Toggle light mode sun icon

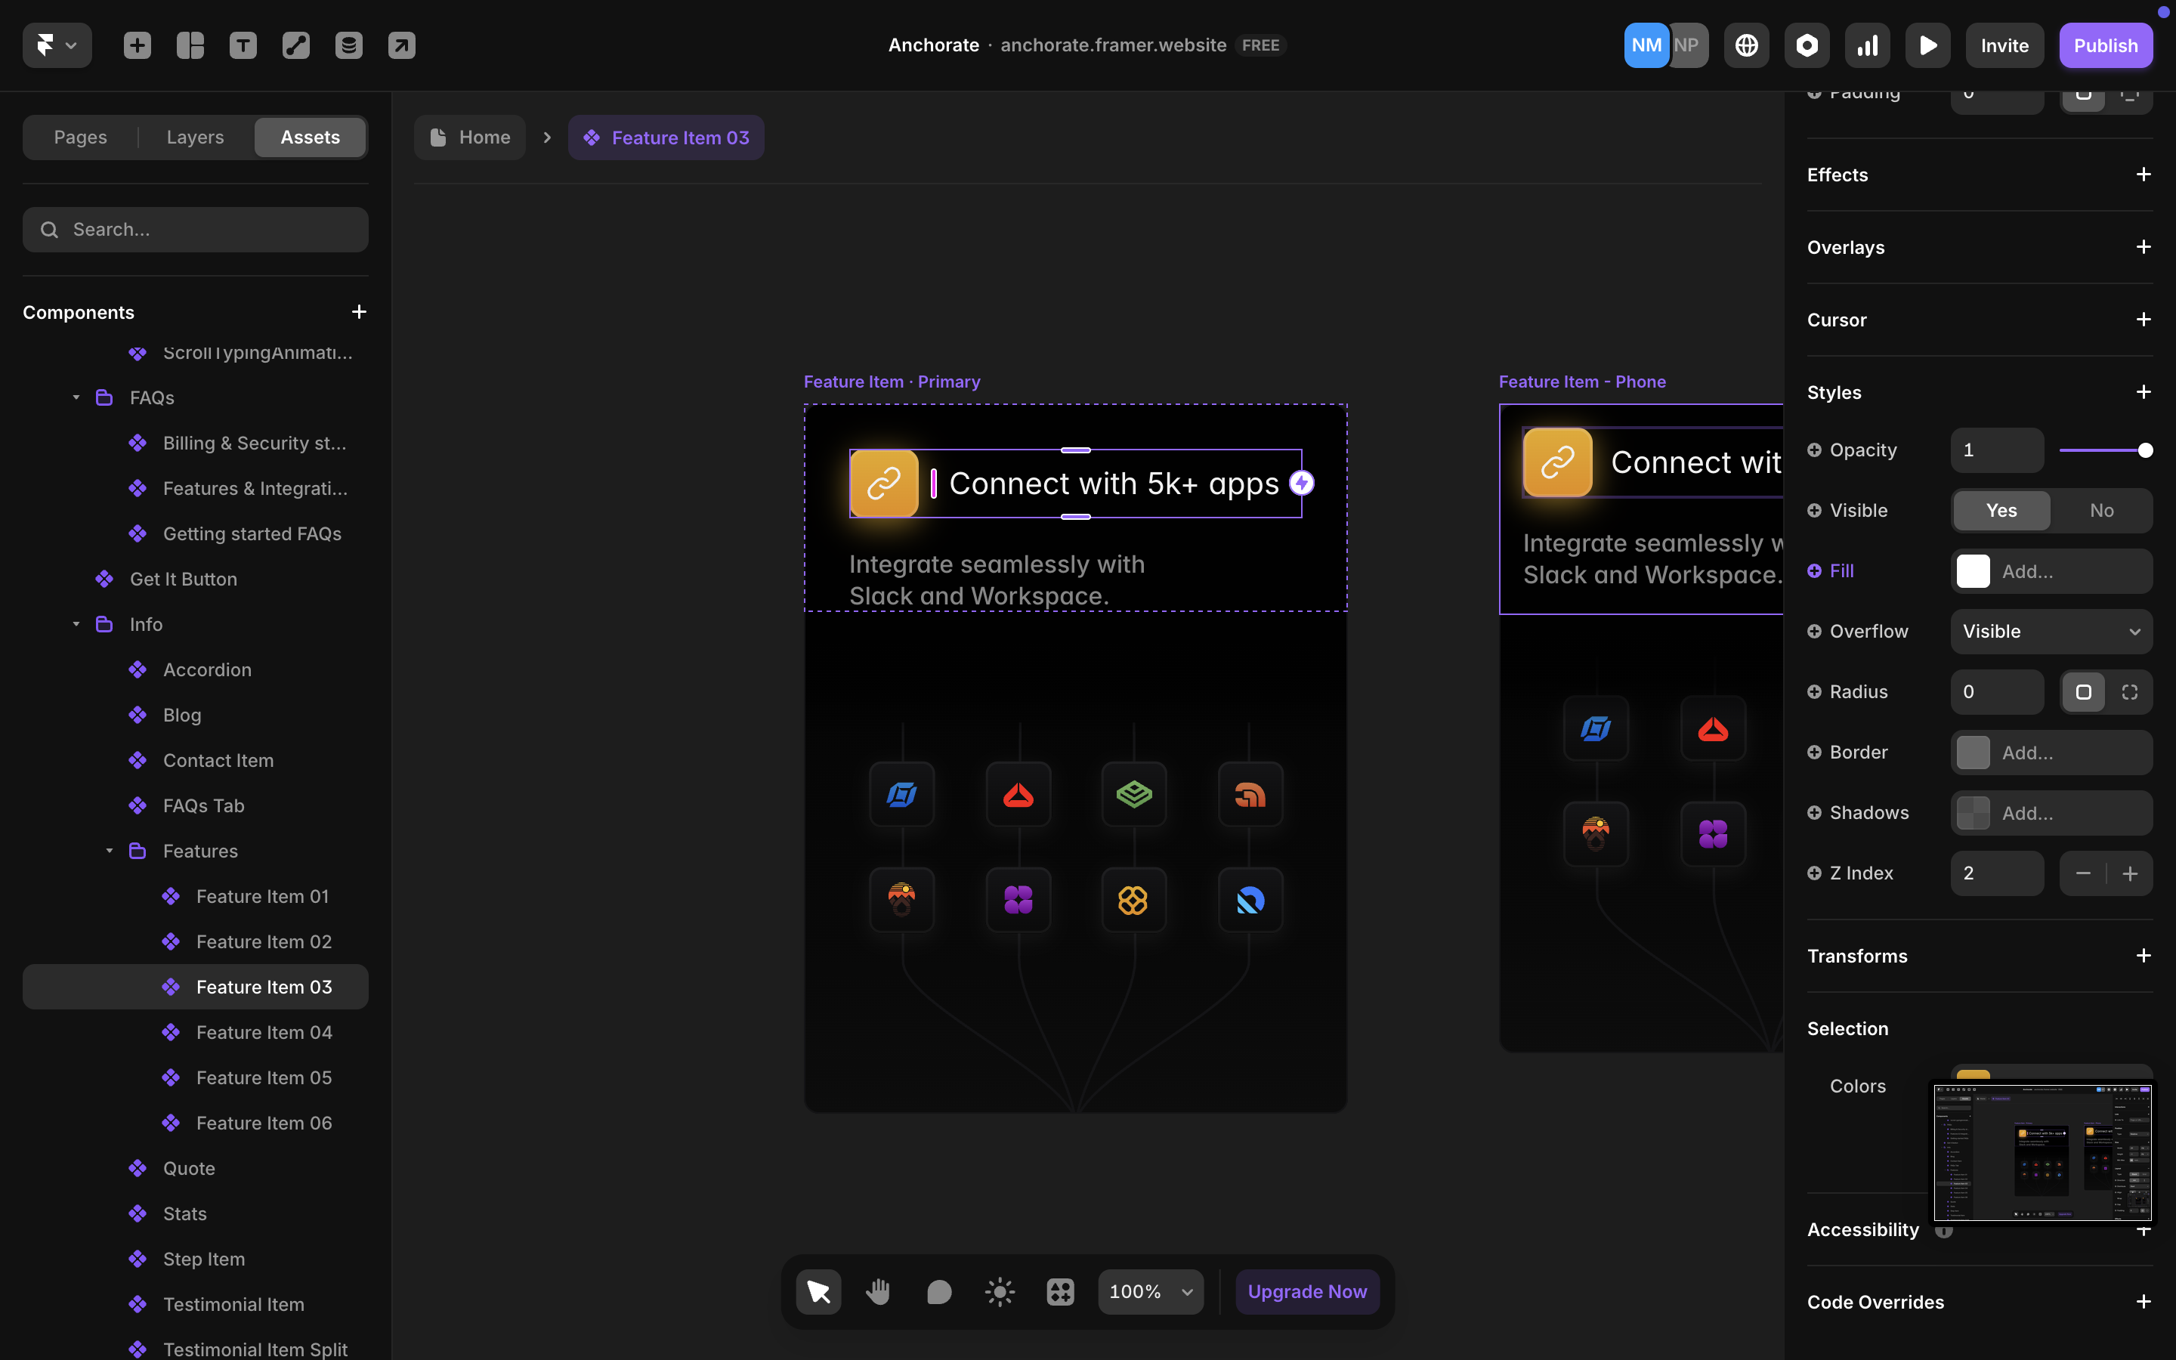point(999,1292)
